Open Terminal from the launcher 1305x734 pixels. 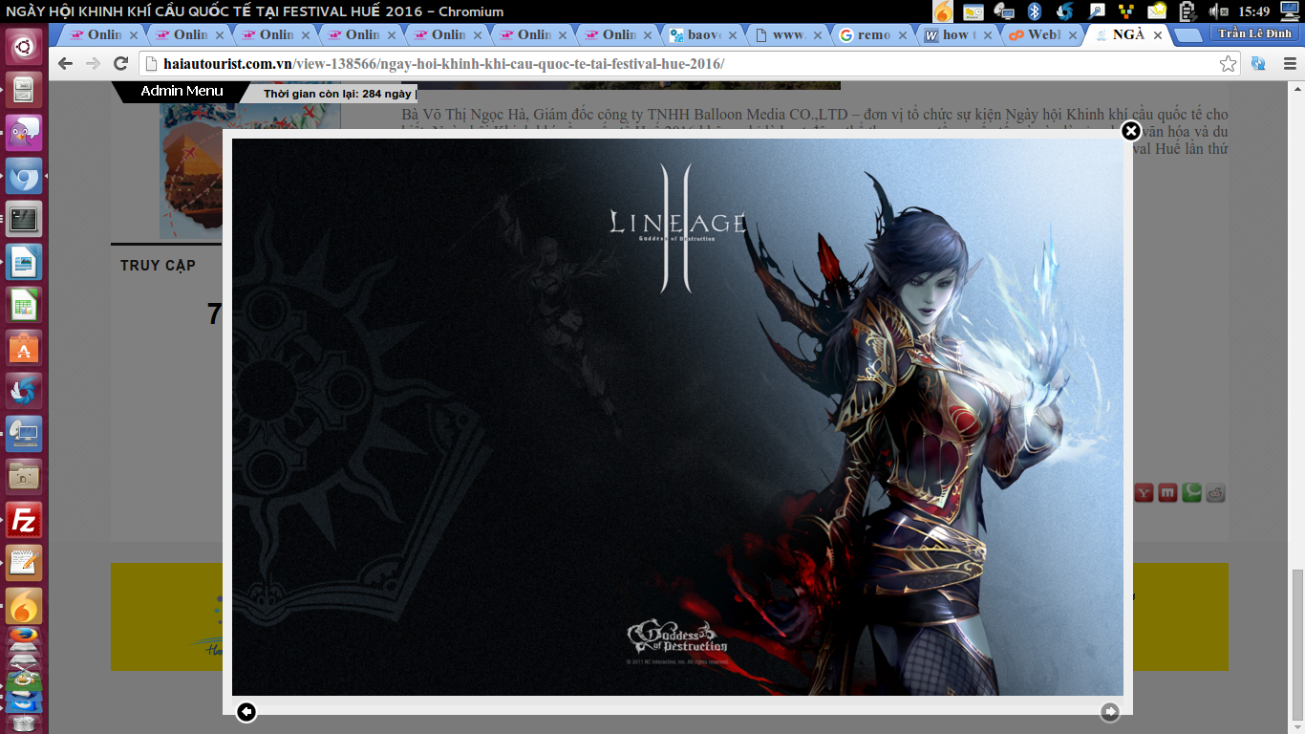[x=24, y=219]
